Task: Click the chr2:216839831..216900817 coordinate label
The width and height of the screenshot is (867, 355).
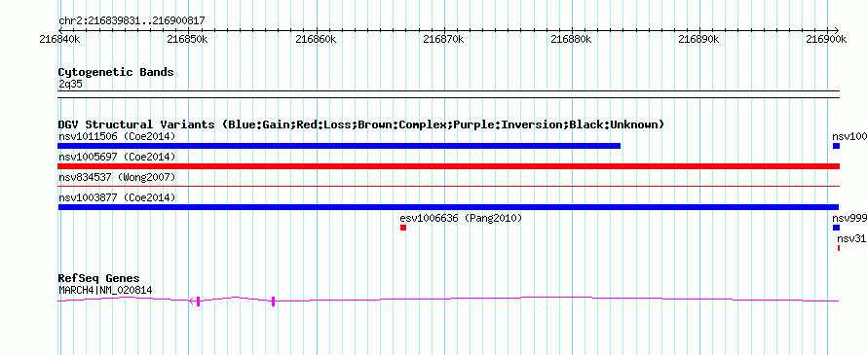Action: click(132, 21)
